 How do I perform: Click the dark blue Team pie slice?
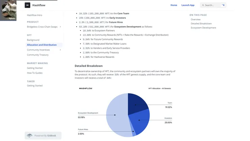(137, 103)
